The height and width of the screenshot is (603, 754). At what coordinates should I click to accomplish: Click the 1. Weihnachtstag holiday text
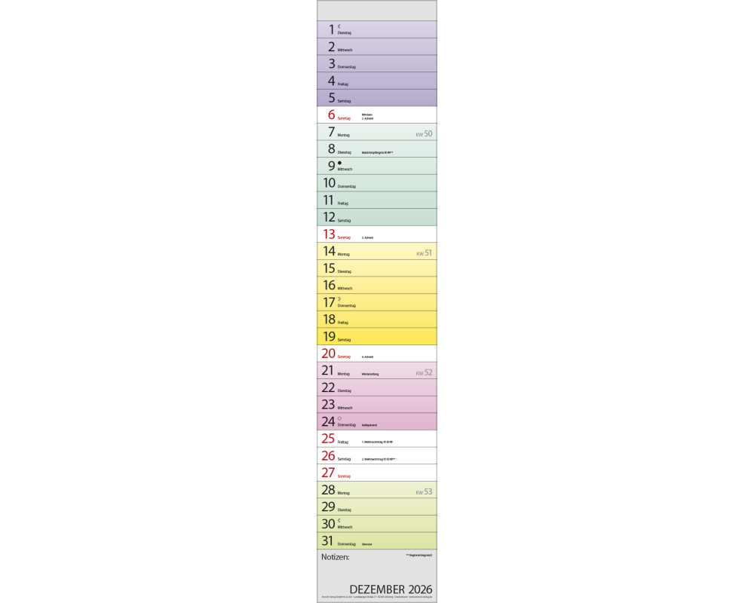[x=376, y=442]
